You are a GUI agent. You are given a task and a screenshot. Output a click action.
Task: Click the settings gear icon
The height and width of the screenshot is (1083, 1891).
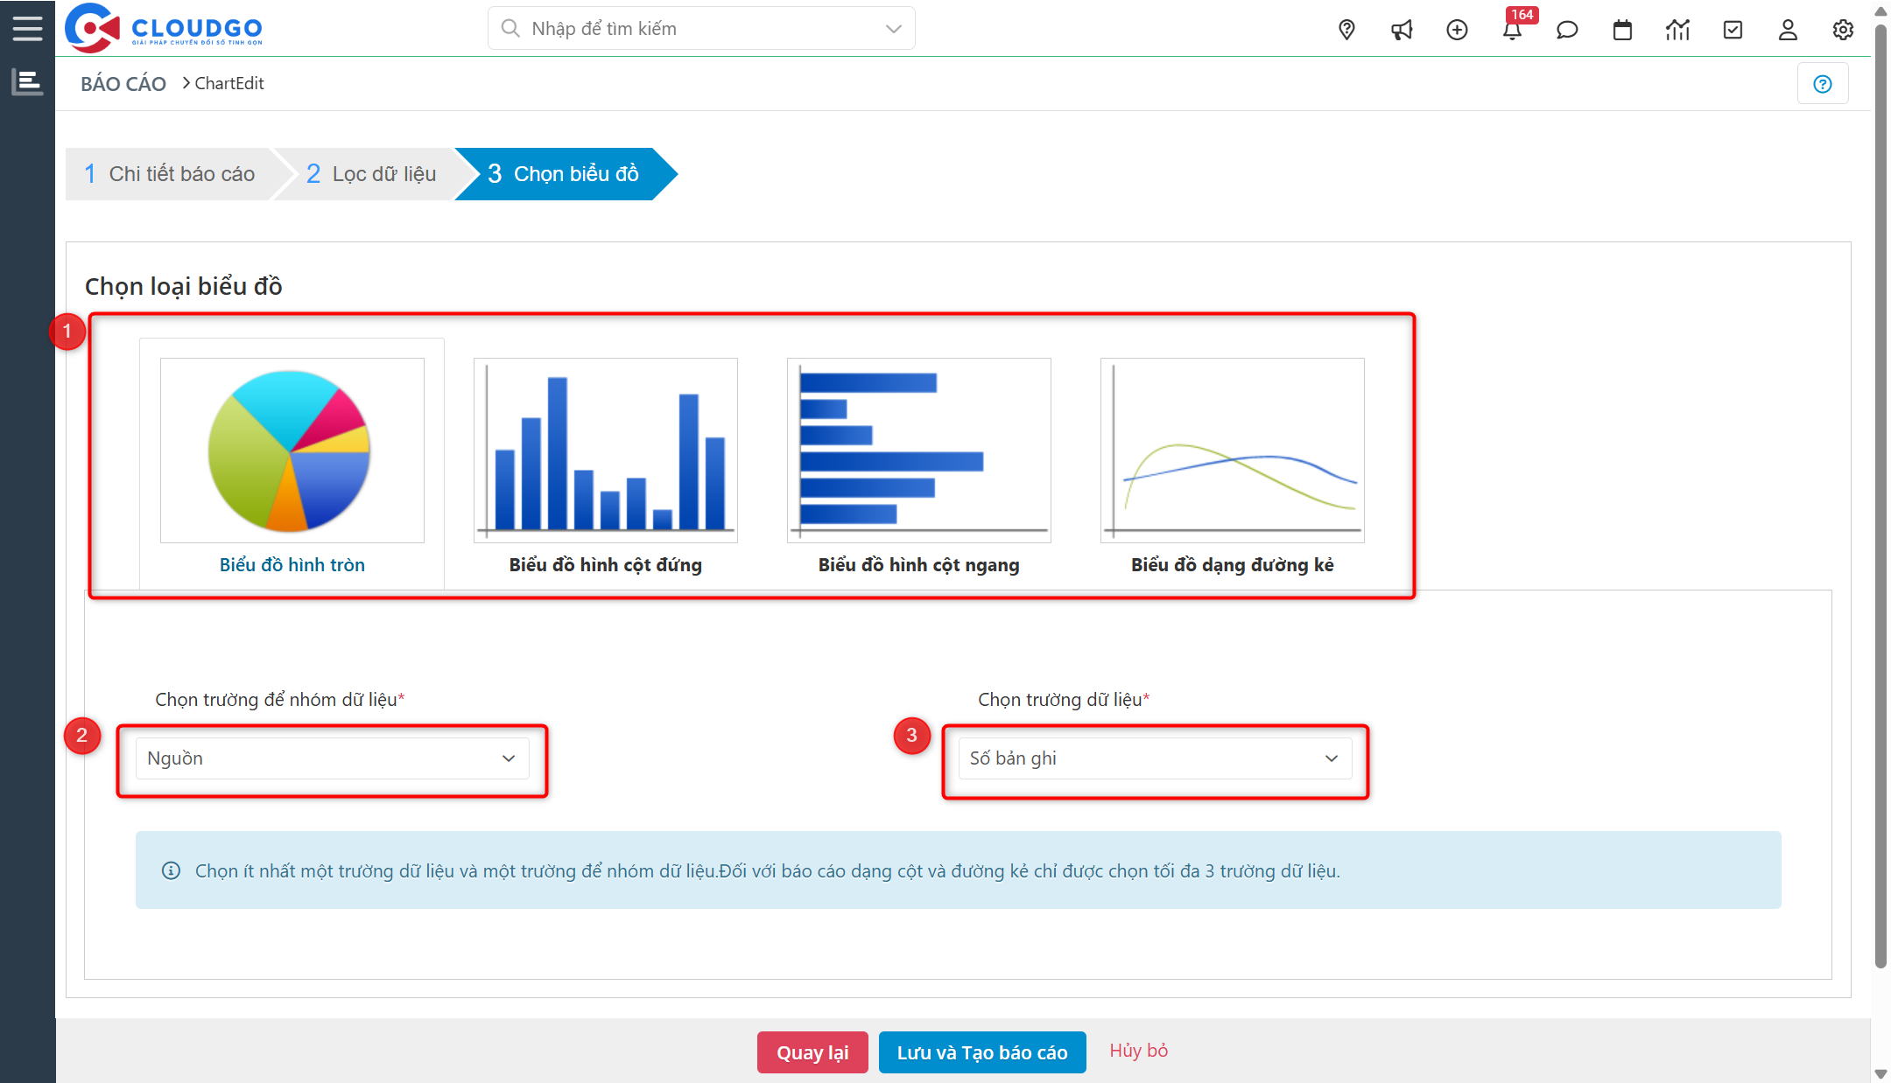pos(1842,29)
